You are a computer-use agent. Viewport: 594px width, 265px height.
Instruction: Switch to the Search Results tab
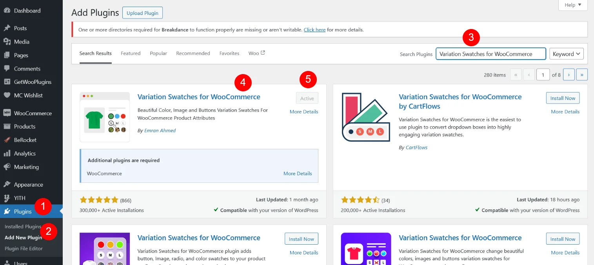click(x=95, y=53)
